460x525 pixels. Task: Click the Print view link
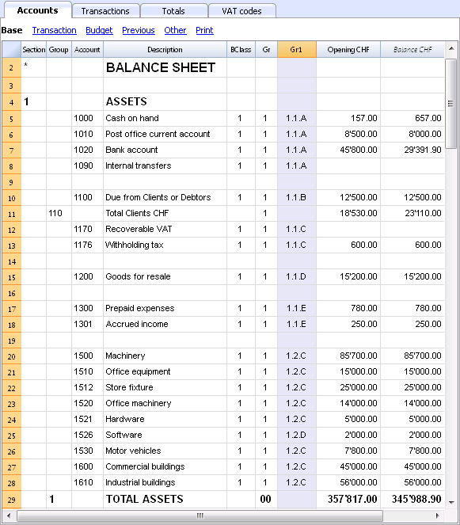(x=204, y=30)
